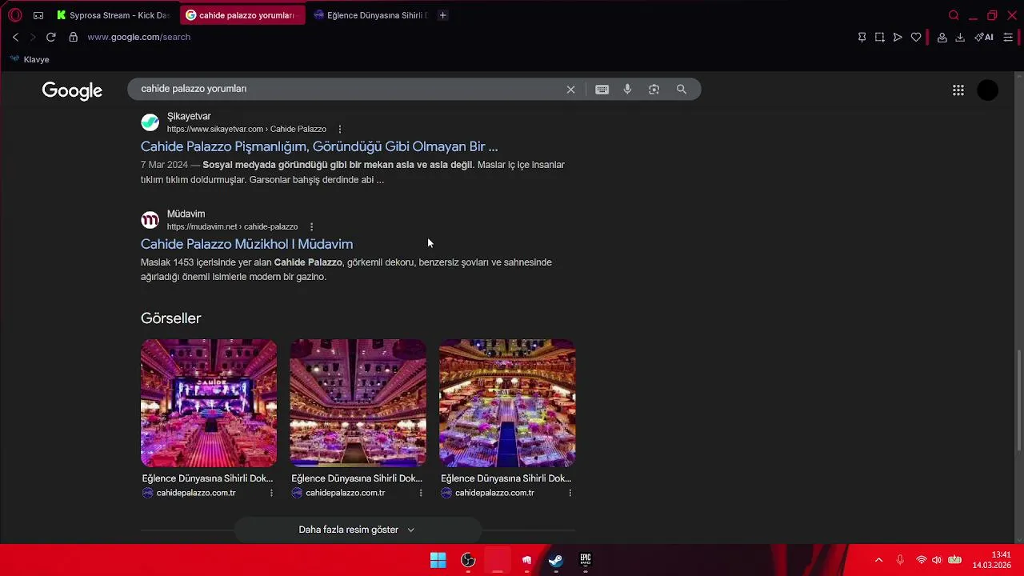Open the on-screen keyboard input tool
This screenshot has height=576, width=1024.
coord(602,90)
